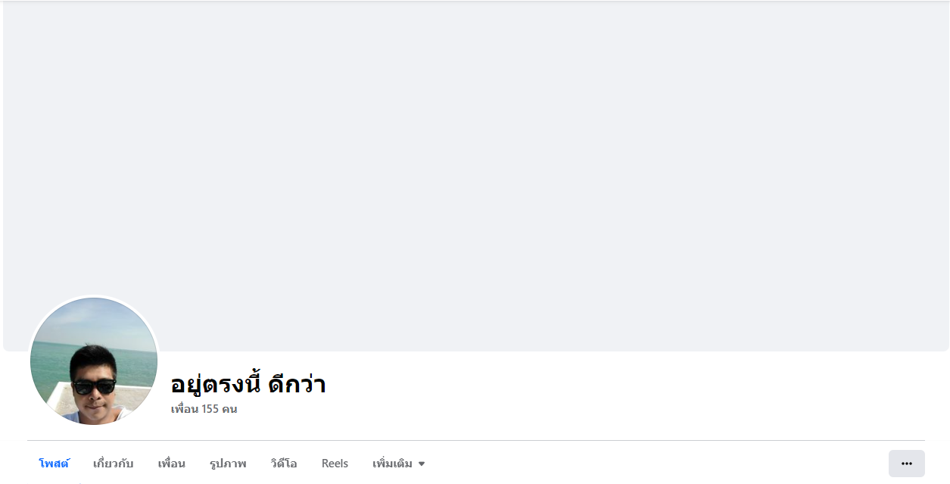The width and height of the screenshot is (950, 484).
Task: Open the เกี่ยวกับ tab
Action: pos(113,464)
